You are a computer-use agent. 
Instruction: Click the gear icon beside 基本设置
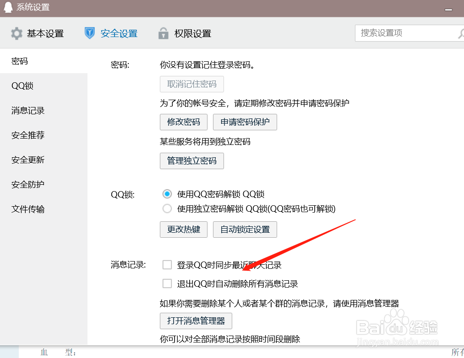pos(16,33)
